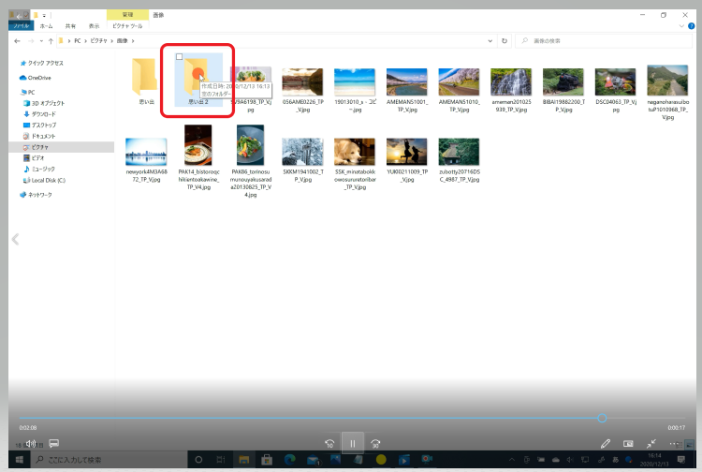Click the Windows taskbar search box

[103, 460]
